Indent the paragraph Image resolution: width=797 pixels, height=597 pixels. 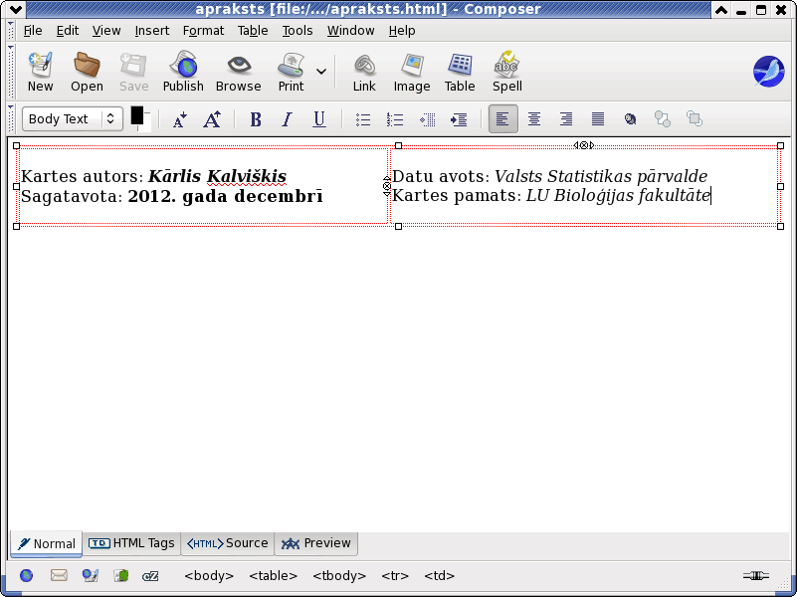tap(459, 119)
